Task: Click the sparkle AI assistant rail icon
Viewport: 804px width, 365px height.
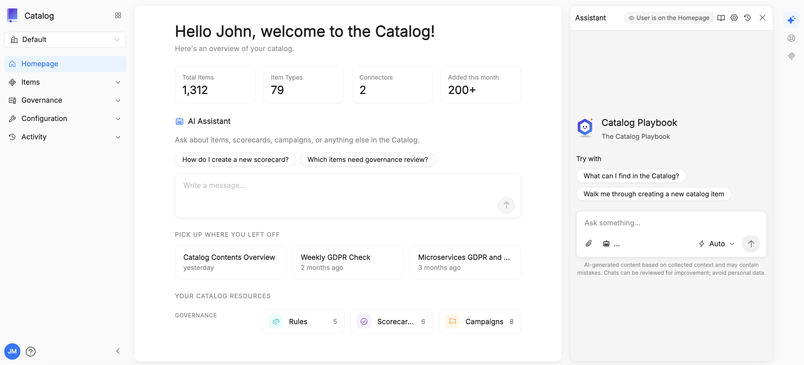Action: 791,20
